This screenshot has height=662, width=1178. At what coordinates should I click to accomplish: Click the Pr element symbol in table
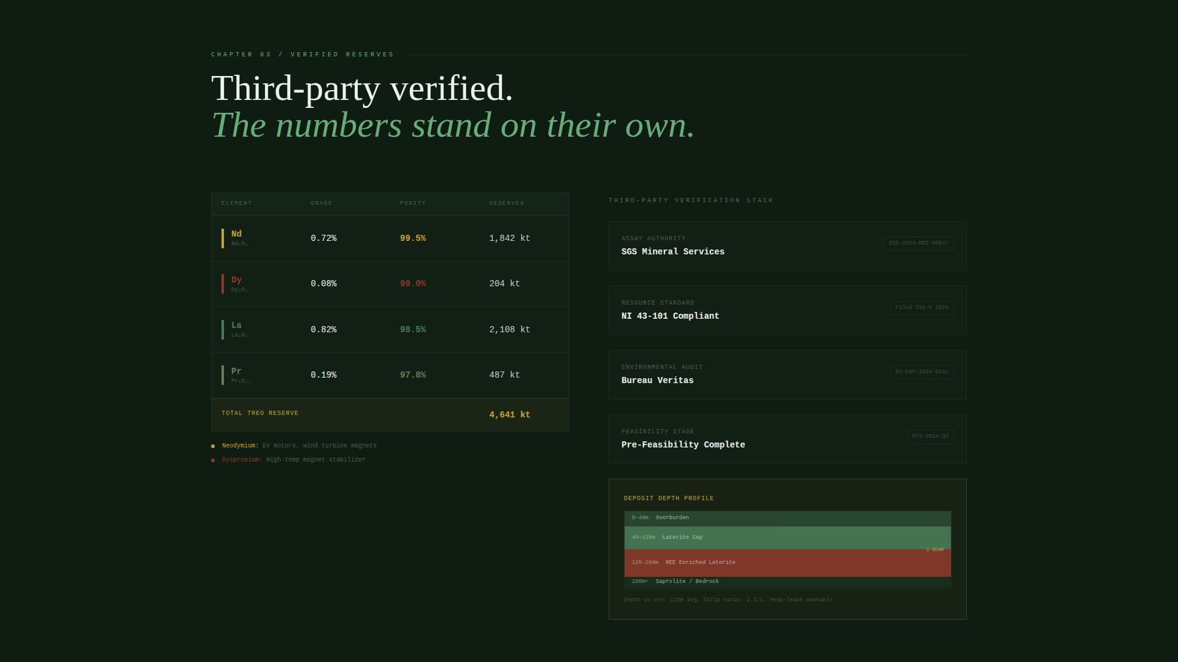pos(236,371)
